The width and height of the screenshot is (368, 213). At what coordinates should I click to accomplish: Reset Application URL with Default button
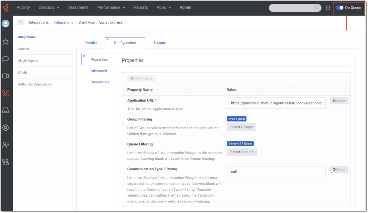click(339, 101)
